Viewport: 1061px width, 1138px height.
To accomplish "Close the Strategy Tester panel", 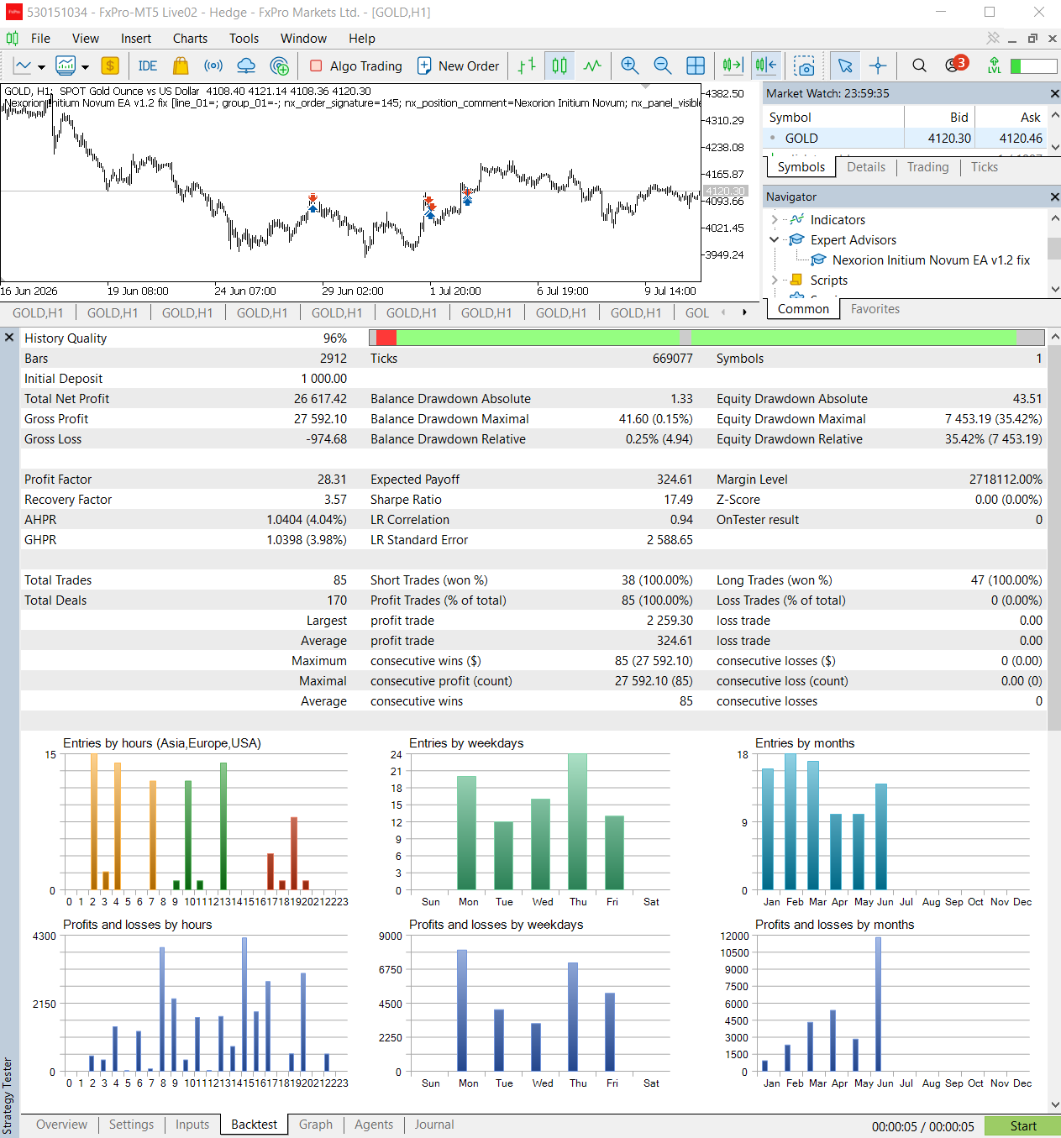I will 9,337.
